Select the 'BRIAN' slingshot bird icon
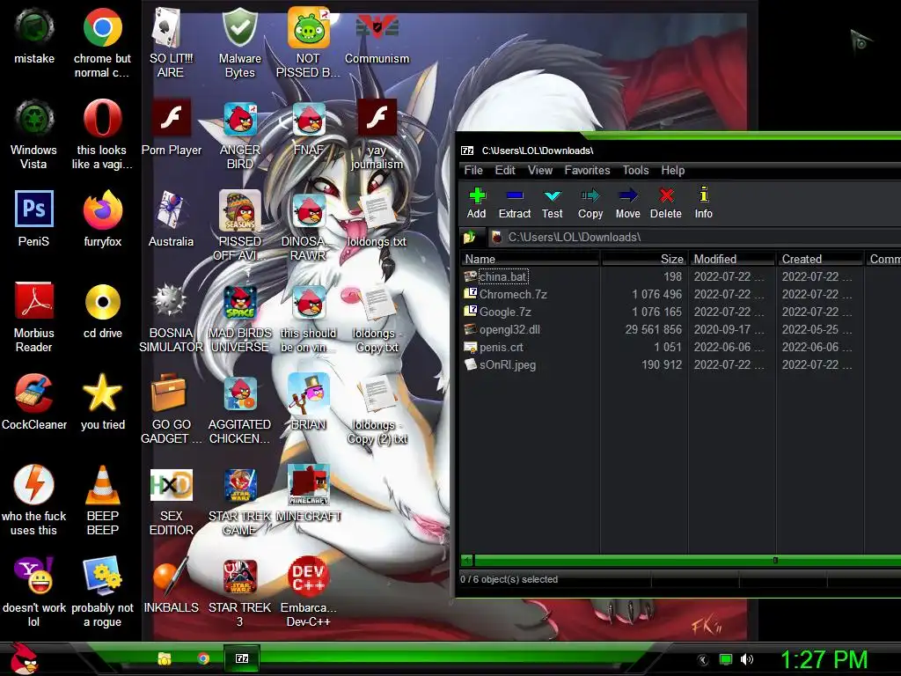Viewport: 901px width, 676px height. pos(309,402)
